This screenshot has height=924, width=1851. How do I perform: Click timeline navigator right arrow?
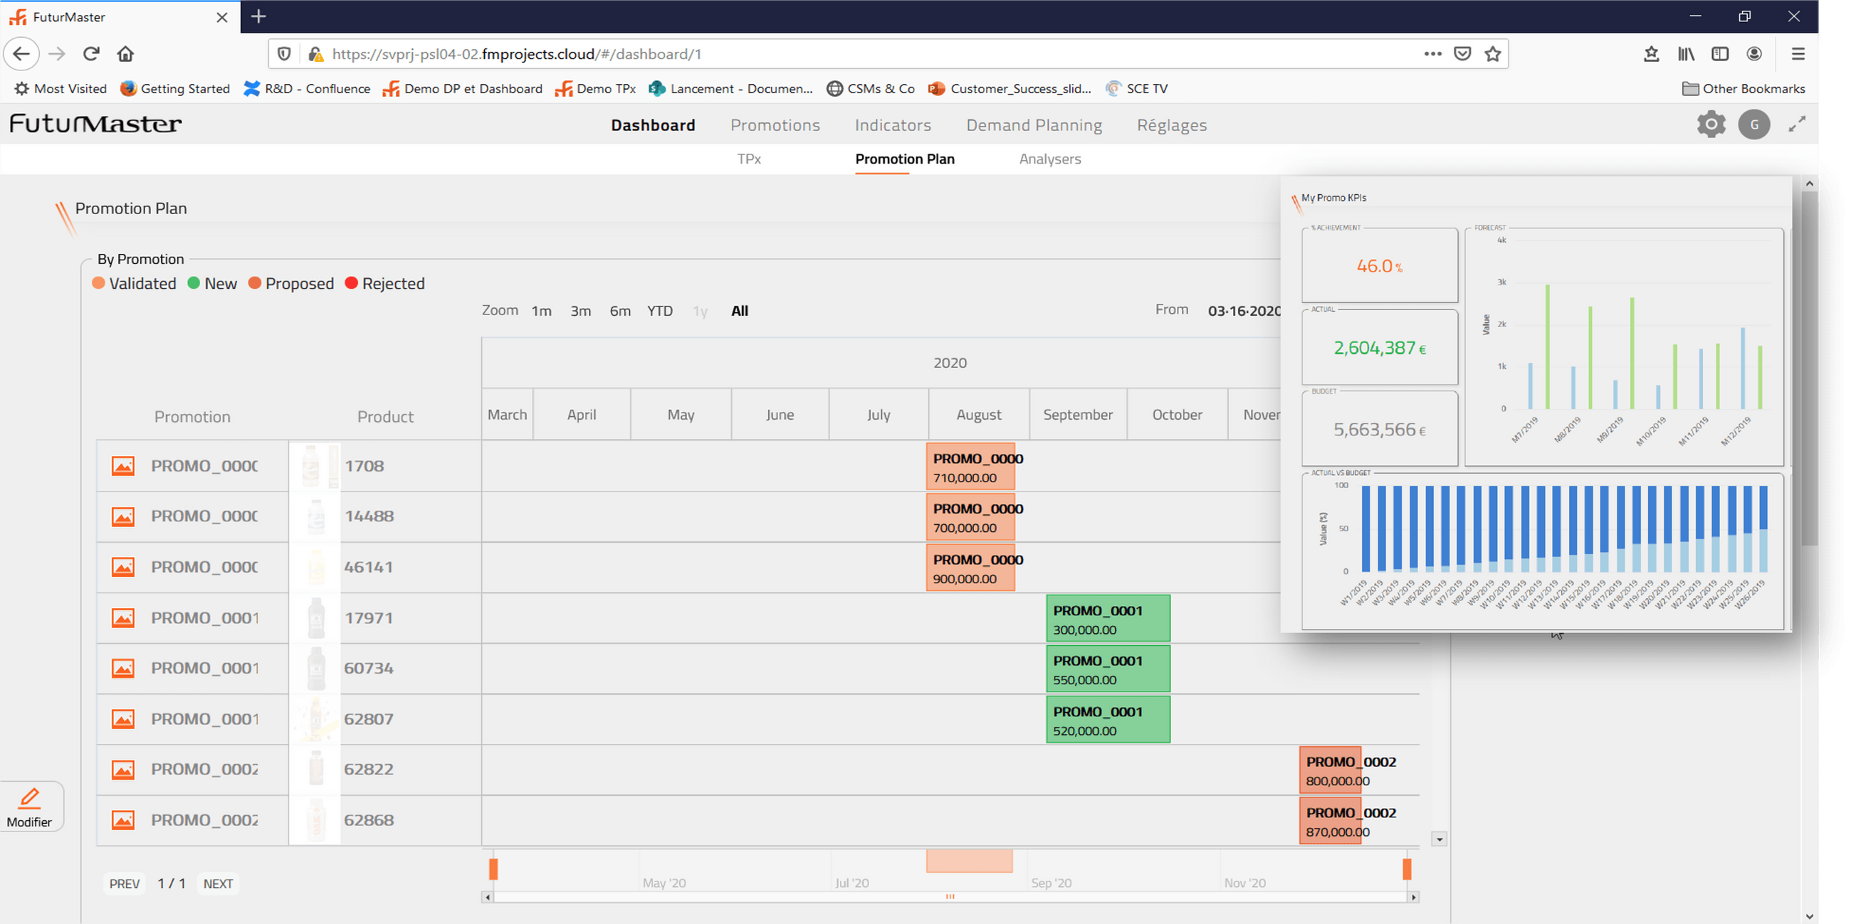click(1413, 897)
